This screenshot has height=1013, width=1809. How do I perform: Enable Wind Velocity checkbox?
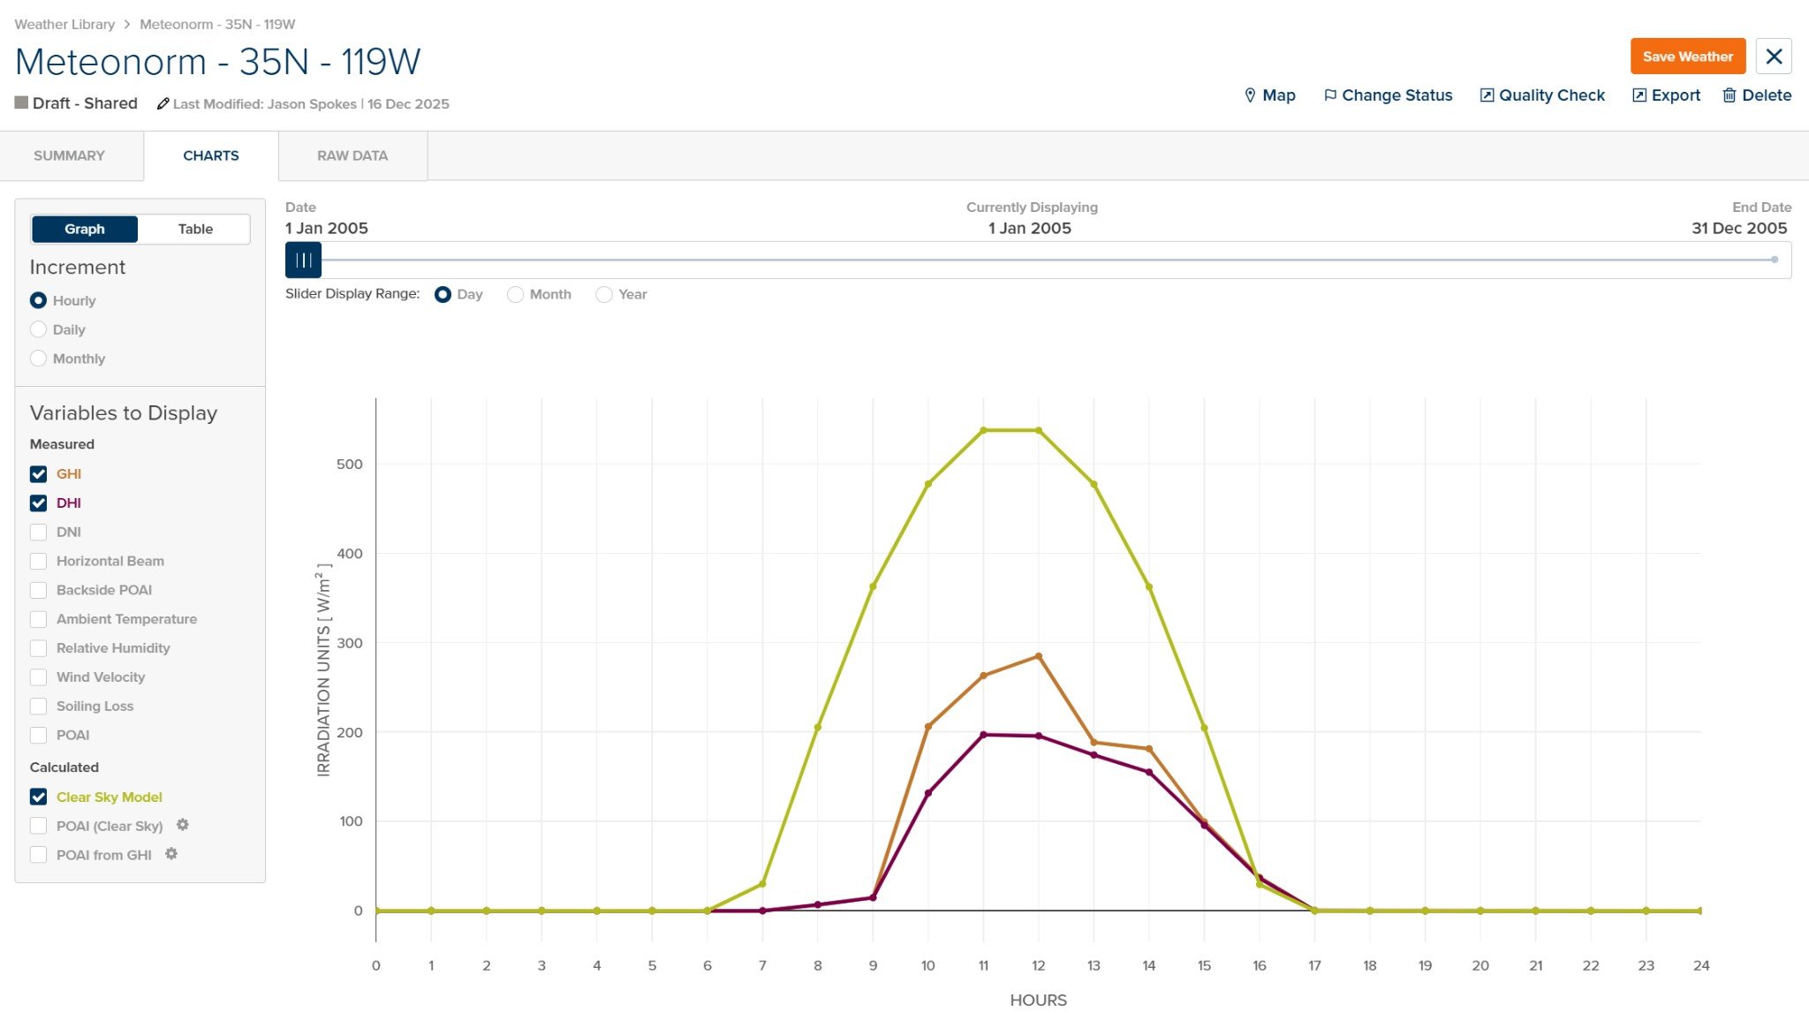click(38, 677)
